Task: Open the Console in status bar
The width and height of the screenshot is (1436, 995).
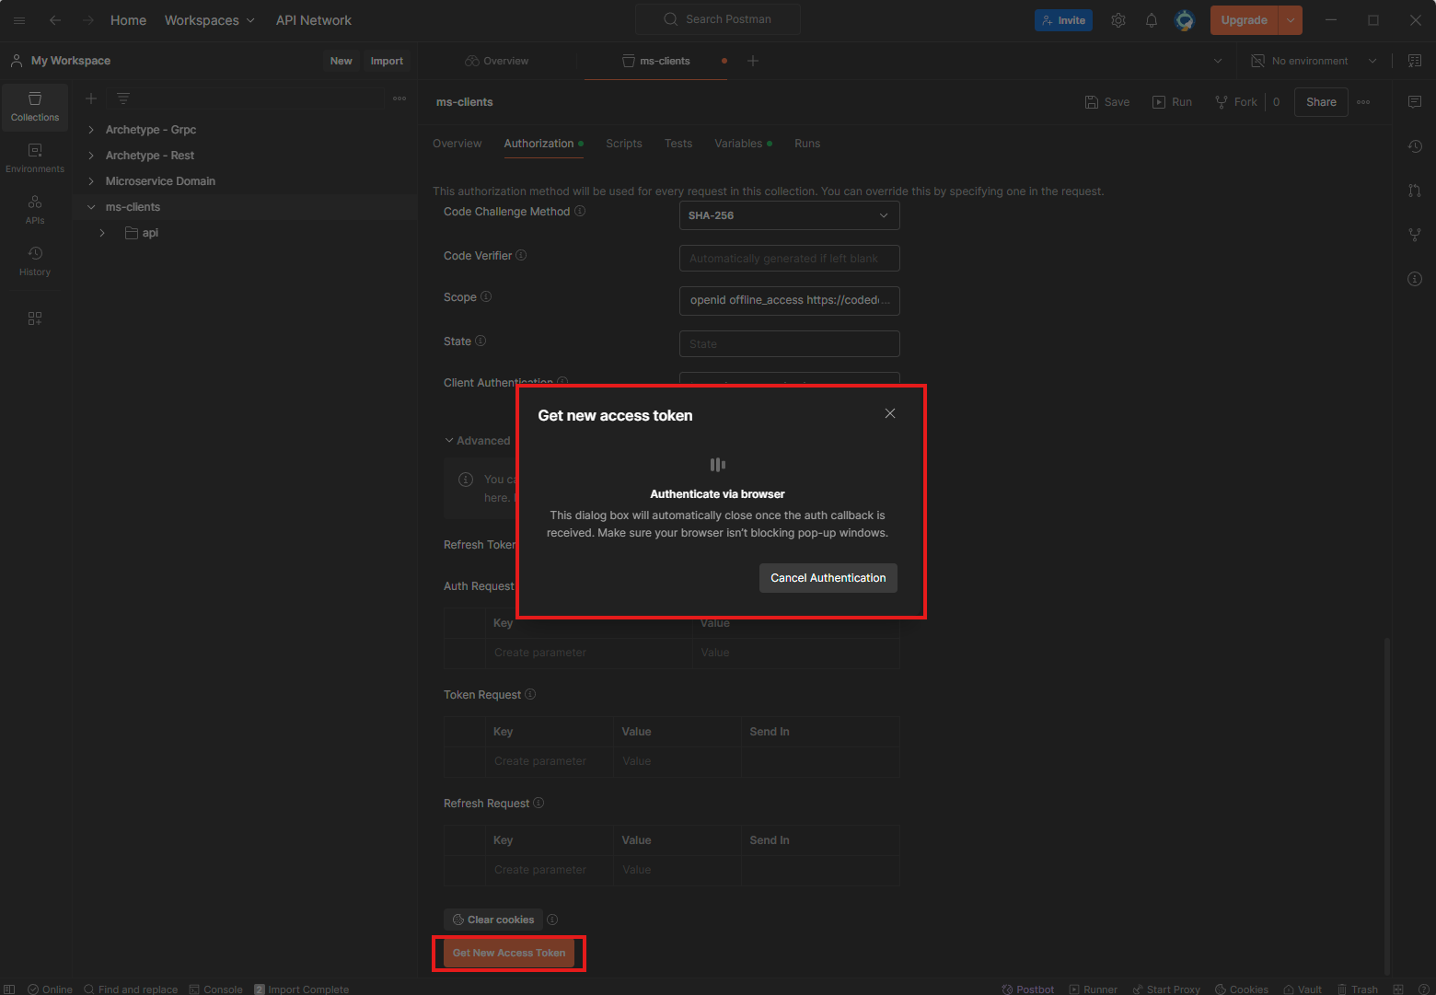Action: click(x=216, y=989)
